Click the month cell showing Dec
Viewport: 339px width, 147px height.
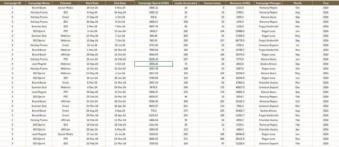point(297,87)
